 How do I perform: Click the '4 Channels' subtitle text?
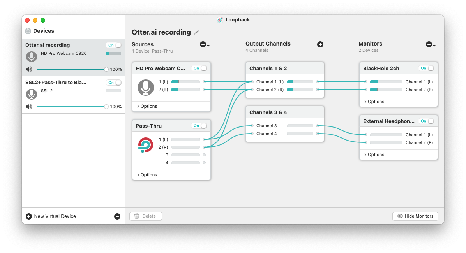tap(257, 51)
